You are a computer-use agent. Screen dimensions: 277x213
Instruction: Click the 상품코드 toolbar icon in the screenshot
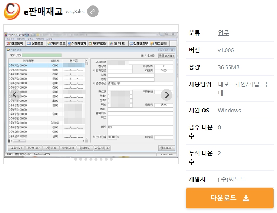pyautogui.click(x=36, y=43)
